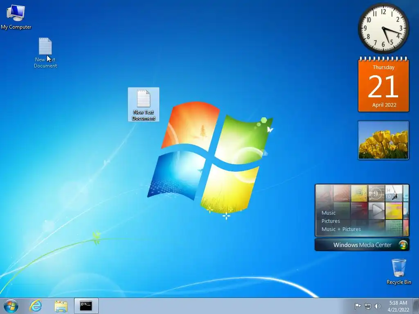The width and height of the screenshot is (419, 314).
Task: Switch to the Command Prompt taskbar button
Action: click(x=86, y=306)
